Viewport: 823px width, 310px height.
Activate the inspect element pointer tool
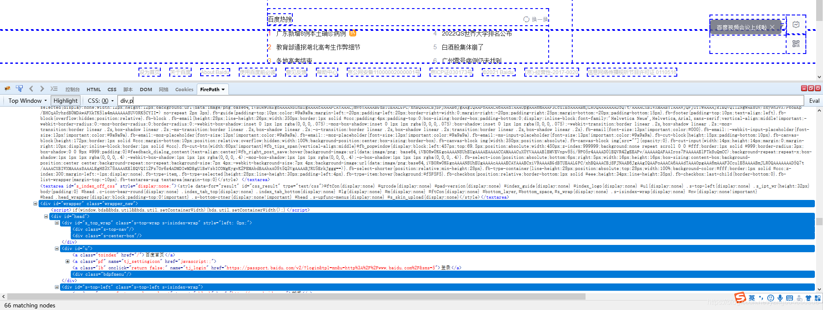click(x=19, y=89)
